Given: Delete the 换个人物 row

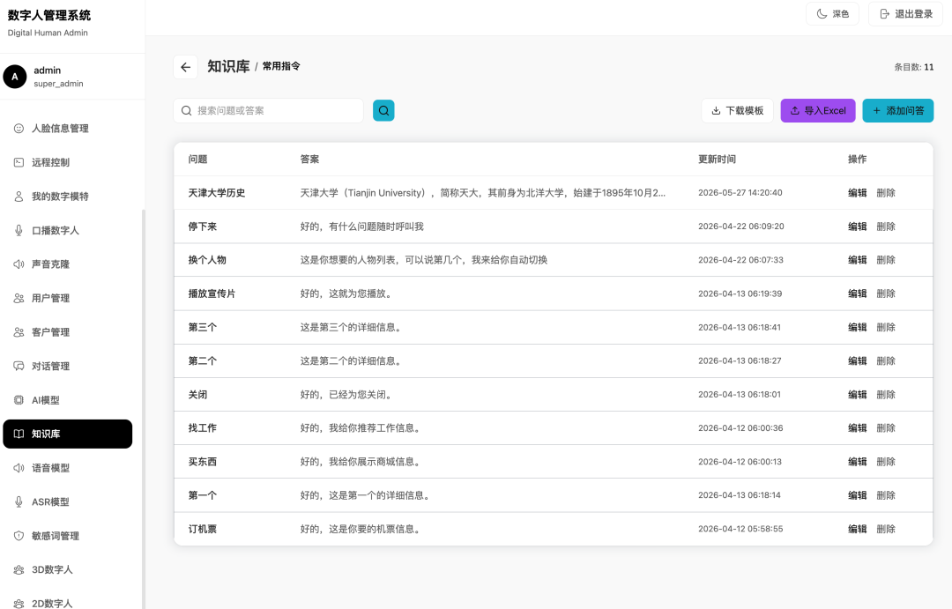Looking at the screenshot, I should (886, 260).
